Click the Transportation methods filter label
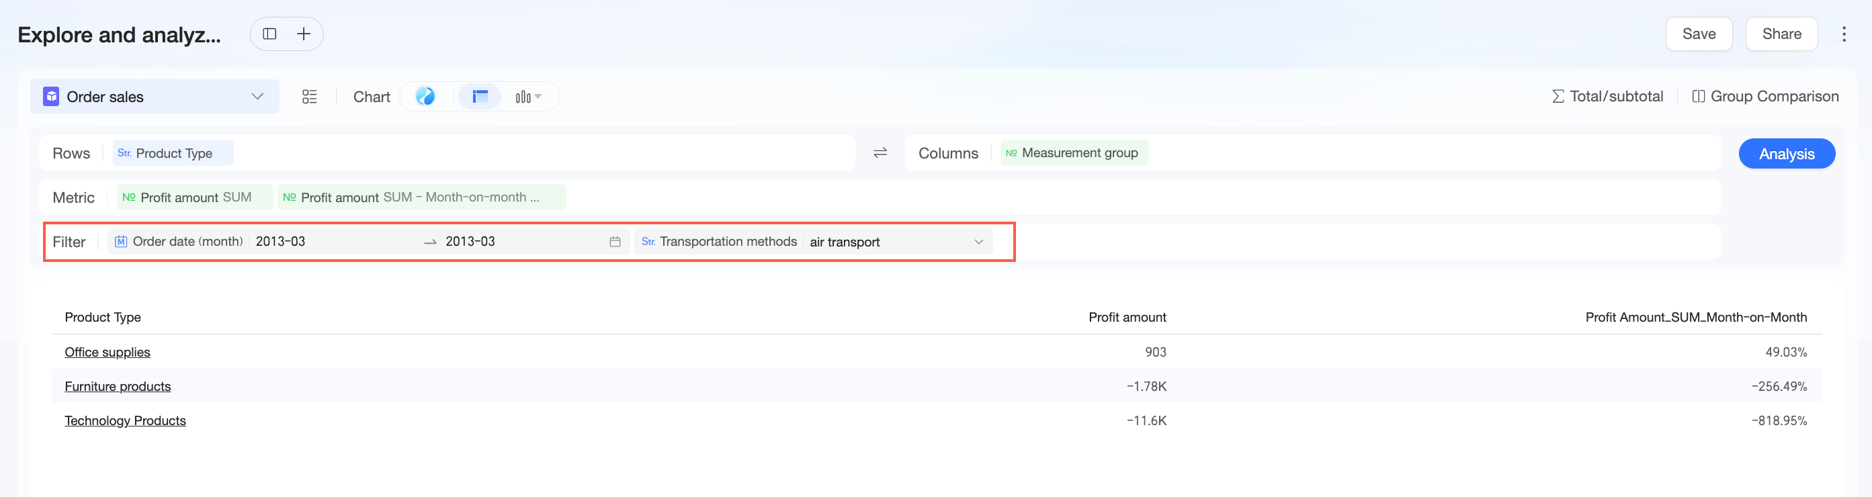The height and width of the screenshot is (497, 1872). pos(728,241)
